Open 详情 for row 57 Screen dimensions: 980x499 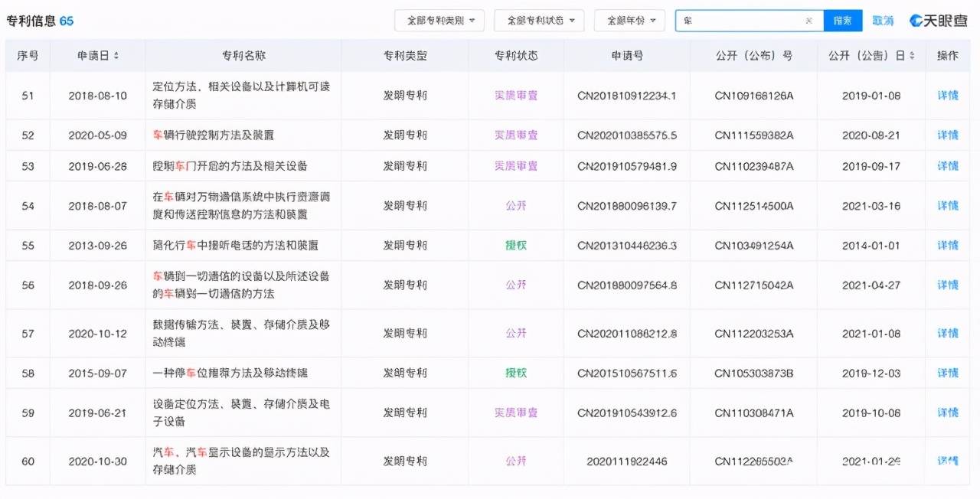948,333
